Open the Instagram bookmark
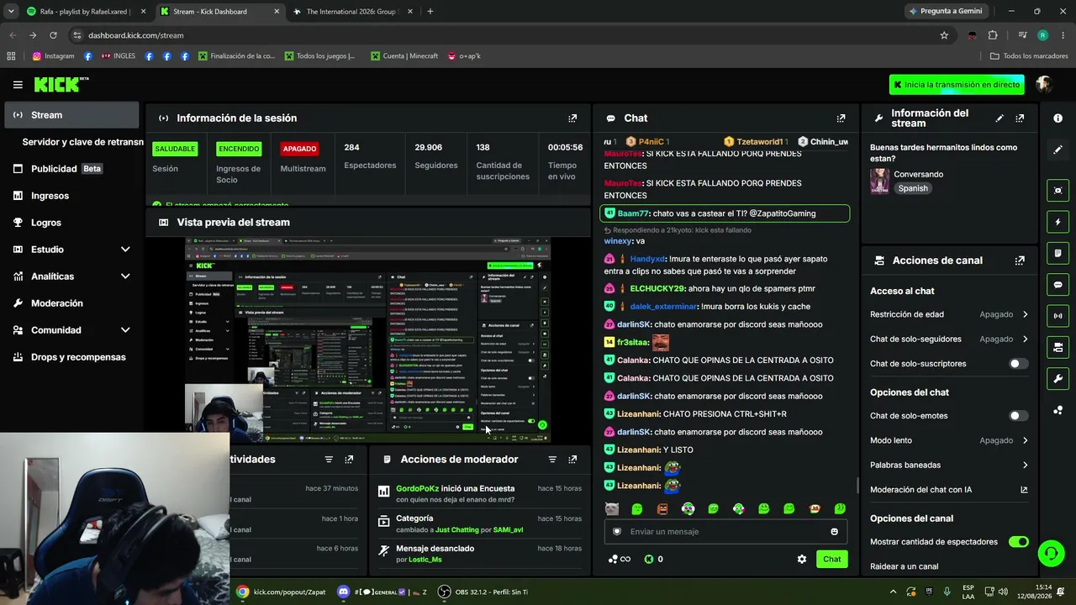Image resolution: width=1076 pixels, height=605 pixels. 53,56
